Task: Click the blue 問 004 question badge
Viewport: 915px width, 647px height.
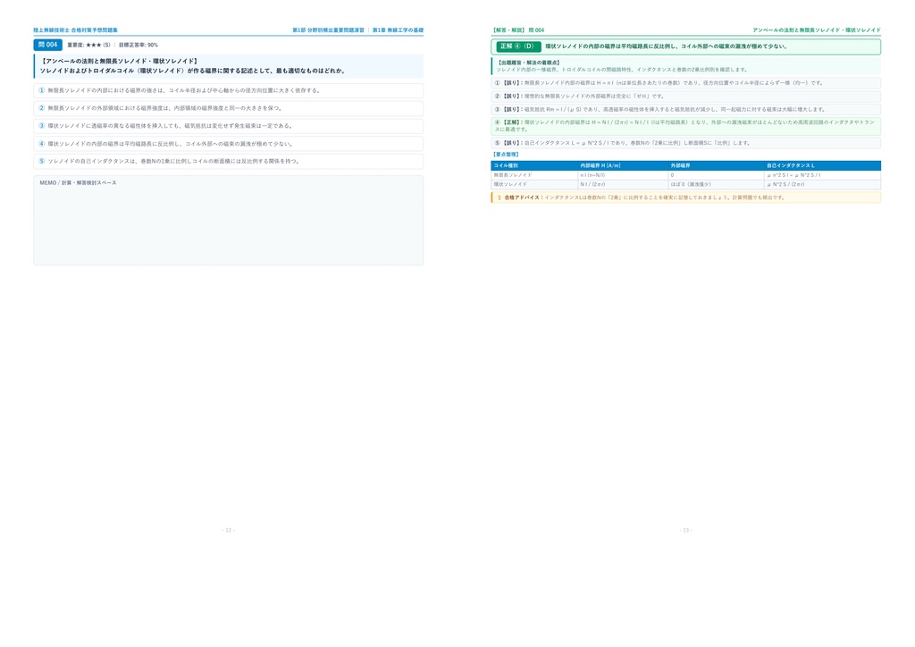Action: (x=48, y=45)
